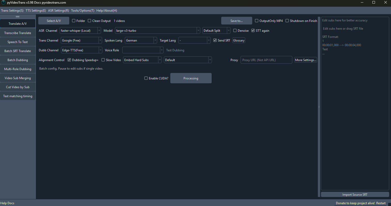Open the Tools/Options menu
Screen dimensions: 391x206
pyautogui.click(x=82, y=11)
